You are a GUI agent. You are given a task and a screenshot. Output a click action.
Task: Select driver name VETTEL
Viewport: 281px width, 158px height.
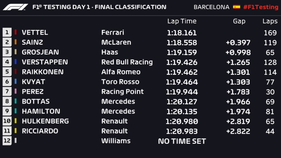35,32
